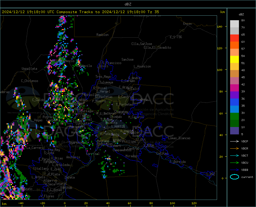Click the 'L_PAZ' map label
256x207 pixels.
tap(211, 174)
